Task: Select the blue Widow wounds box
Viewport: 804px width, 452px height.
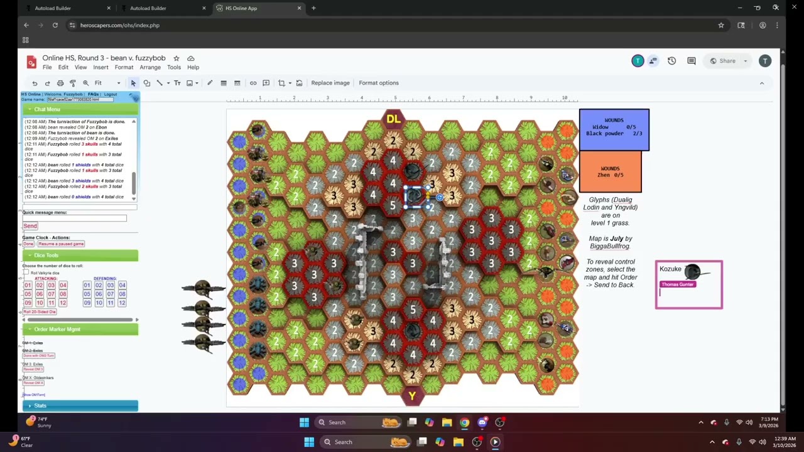Action: [x=614, y=130]
